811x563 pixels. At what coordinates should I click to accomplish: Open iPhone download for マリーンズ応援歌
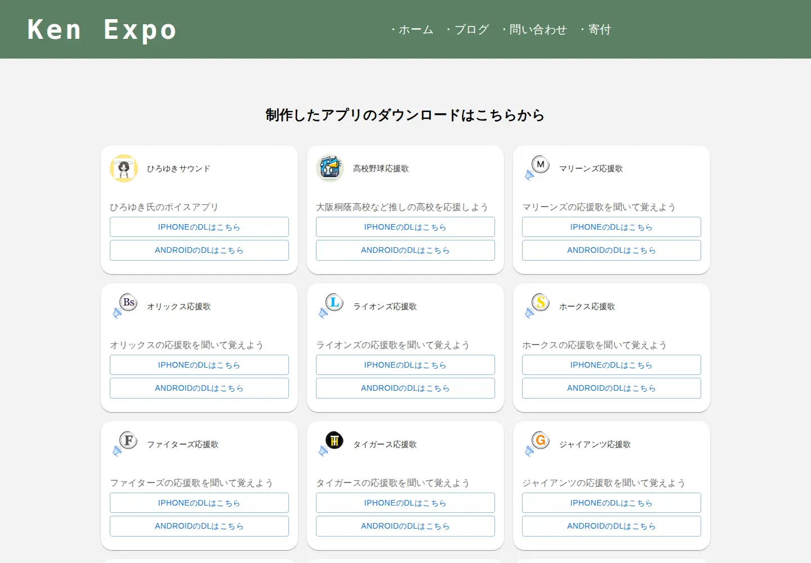[x=612, y=227]
